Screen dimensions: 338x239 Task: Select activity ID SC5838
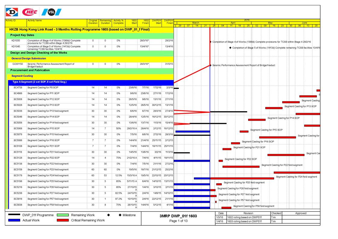(18, 205)
